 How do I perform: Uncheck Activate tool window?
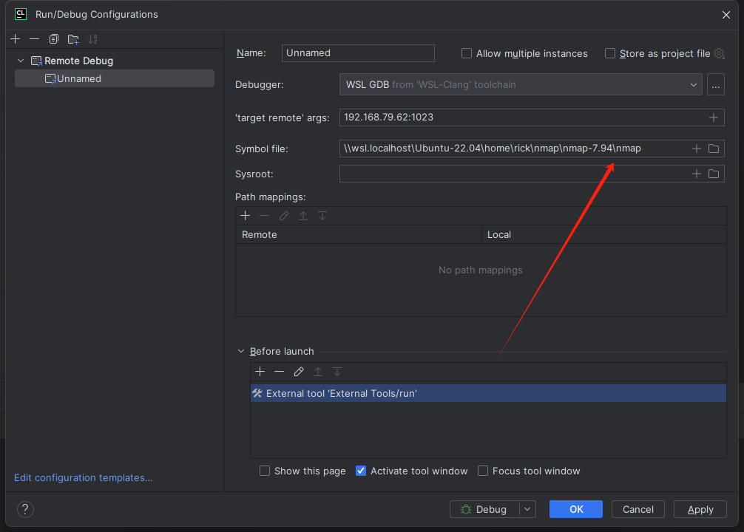[361, 471]
